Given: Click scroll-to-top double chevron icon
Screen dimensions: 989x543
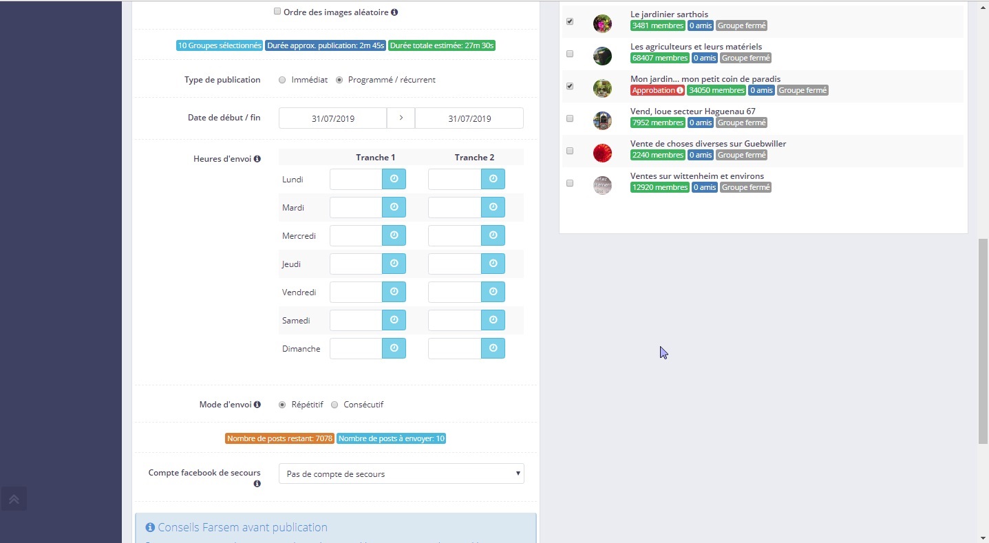Looking at the screenshot, I should [x=14, y=499].
